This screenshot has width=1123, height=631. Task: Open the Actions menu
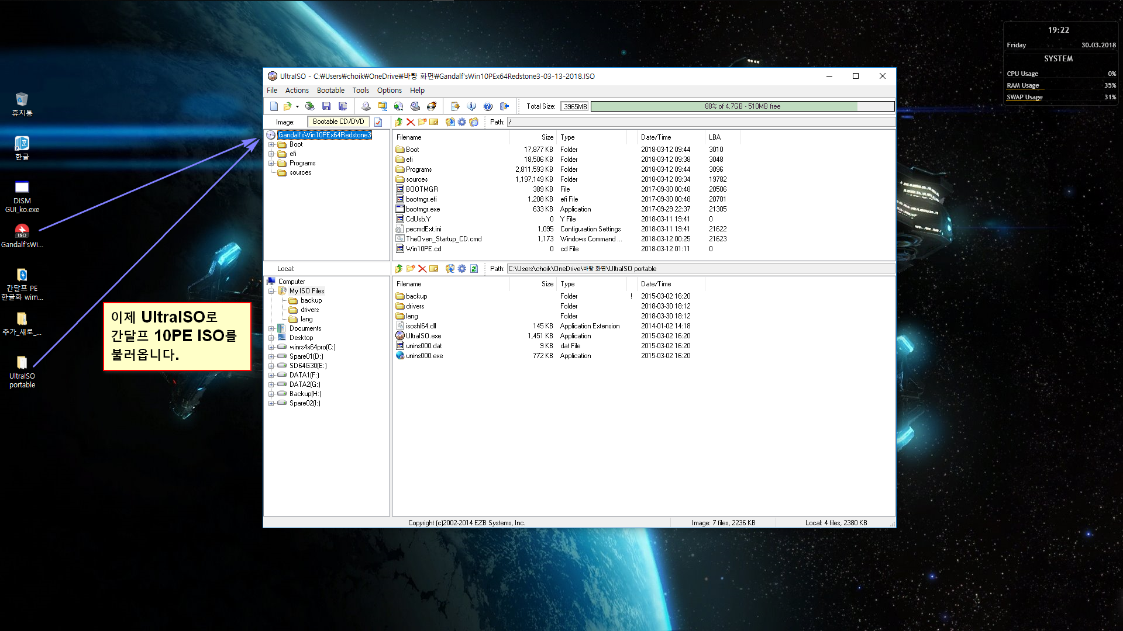(x=297, y=91)
